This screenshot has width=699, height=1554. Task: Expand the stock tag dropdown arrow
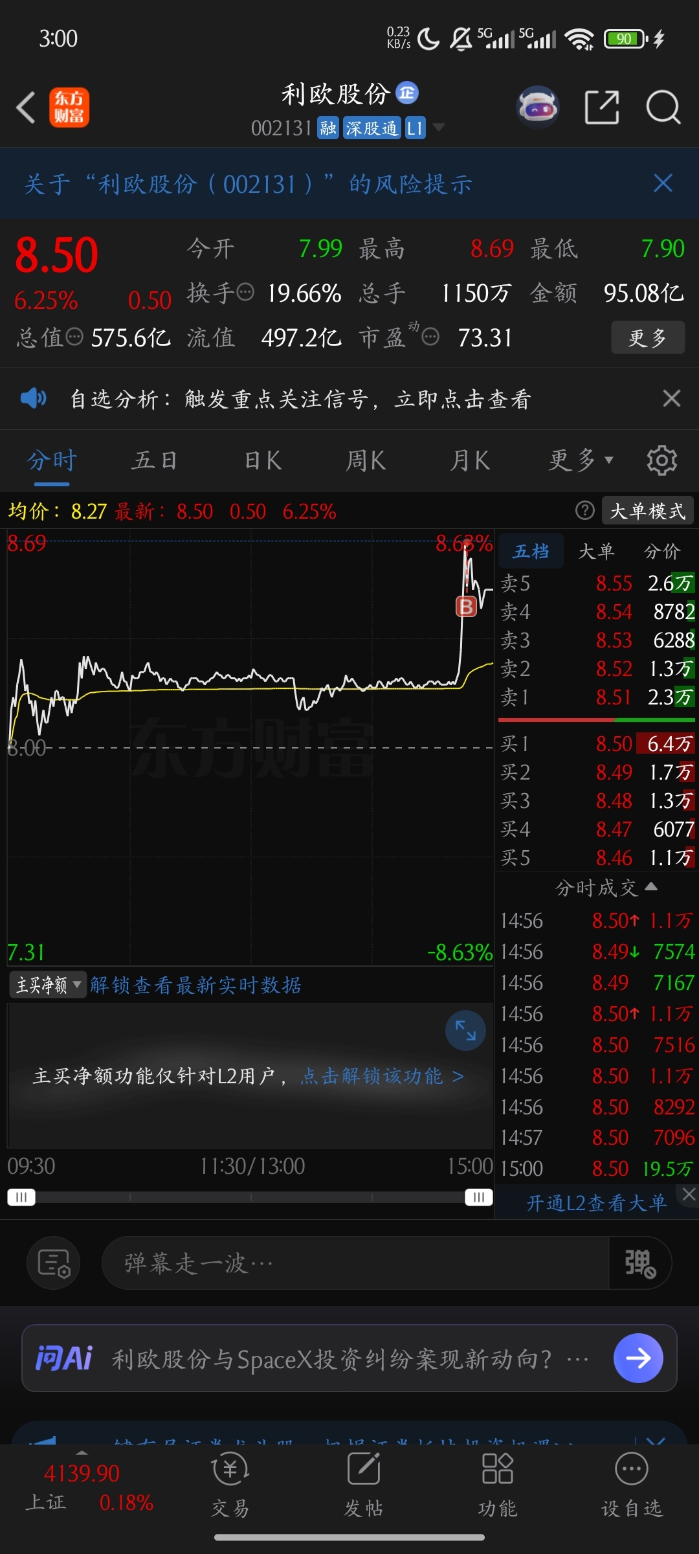439,128
